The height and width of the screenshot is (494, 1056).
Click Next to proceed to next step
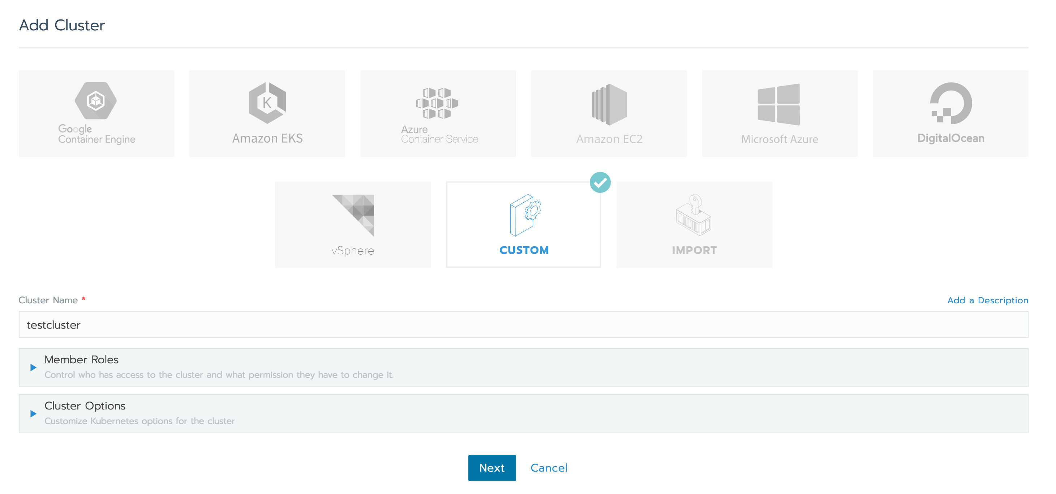pyautogui.click(x=491, y=467)
